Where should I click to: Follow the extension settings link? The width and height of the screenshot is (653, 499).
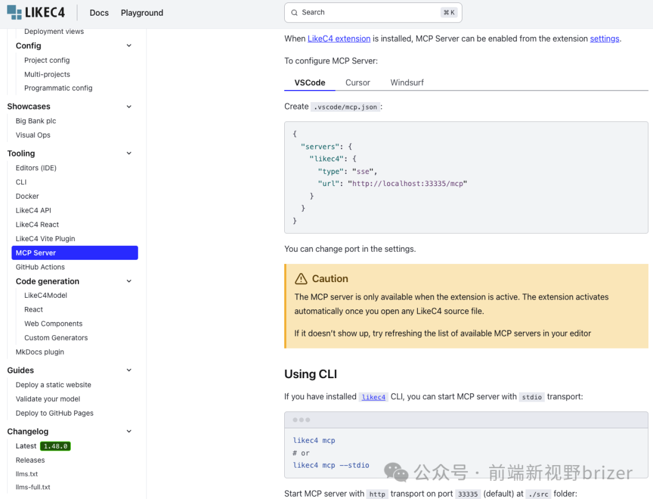(x=604, y=39)
